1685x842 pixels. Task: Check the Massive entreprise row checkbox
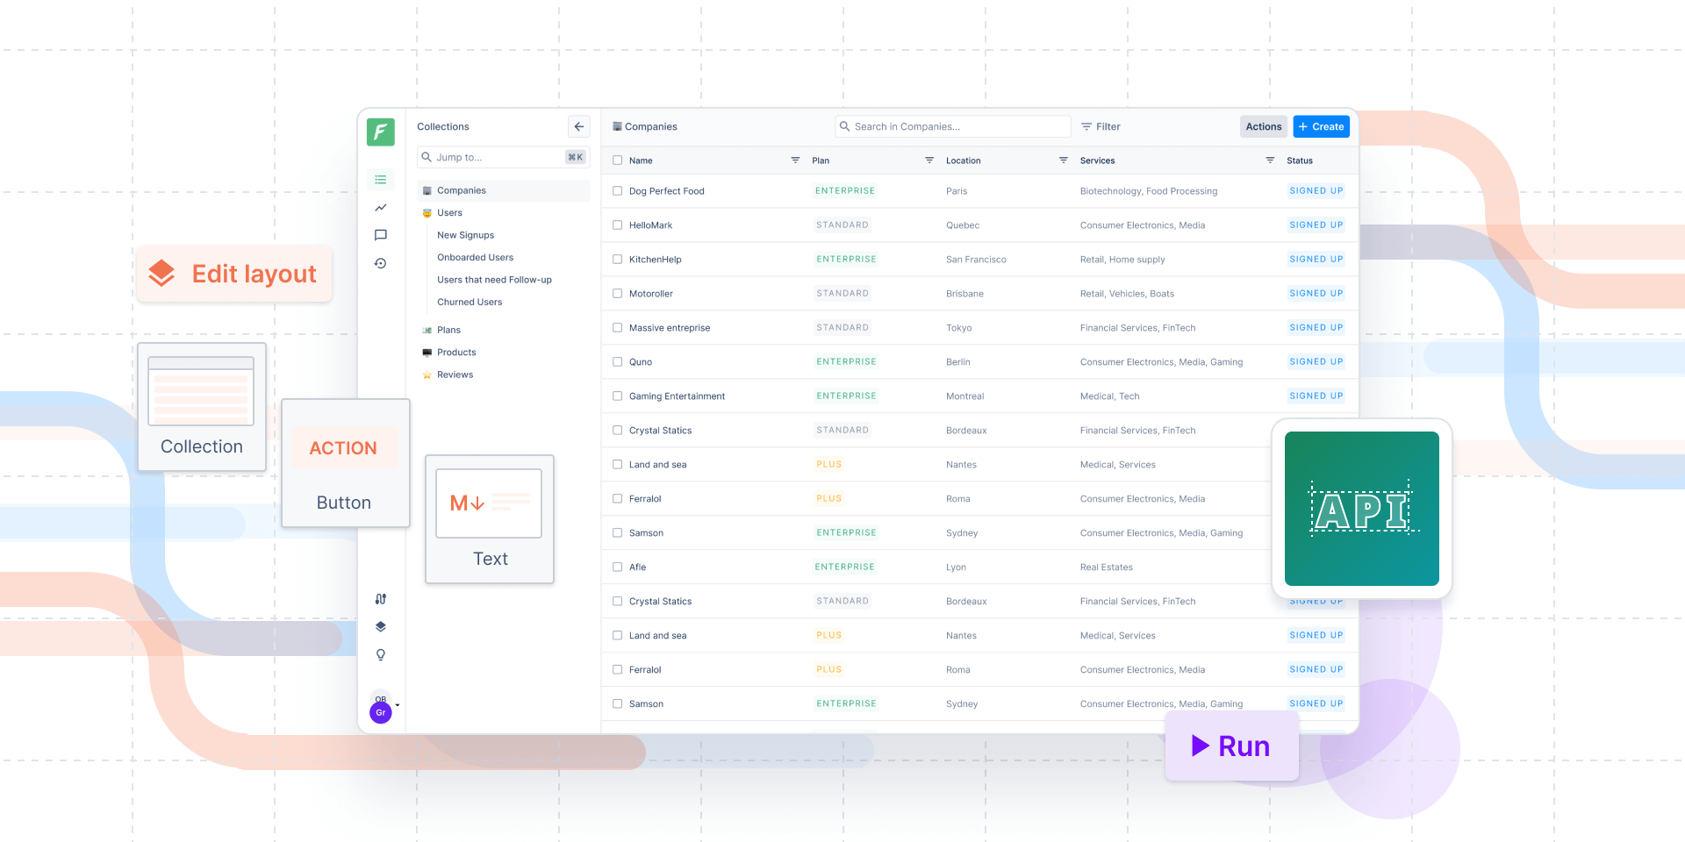click(617, 328)
